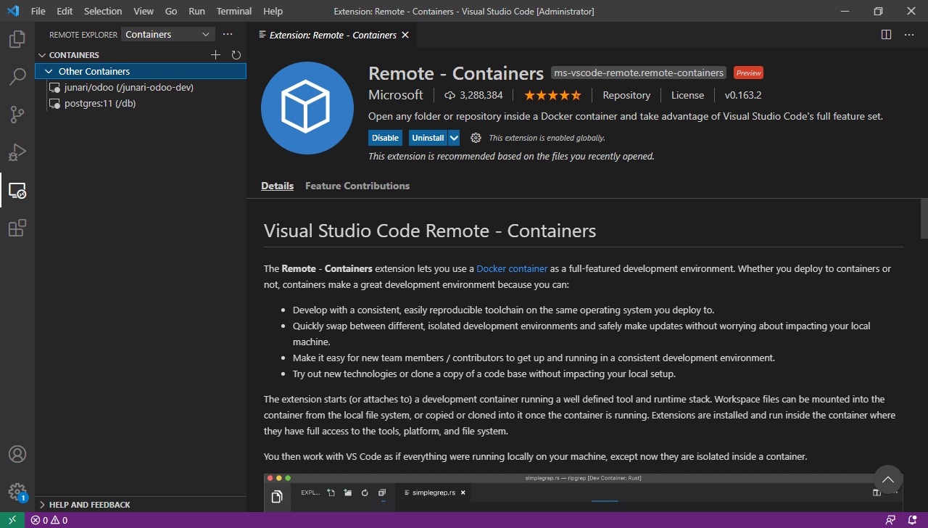Click the Preview badge
This screenshot has width=928, height=528.
coord(748,73)
